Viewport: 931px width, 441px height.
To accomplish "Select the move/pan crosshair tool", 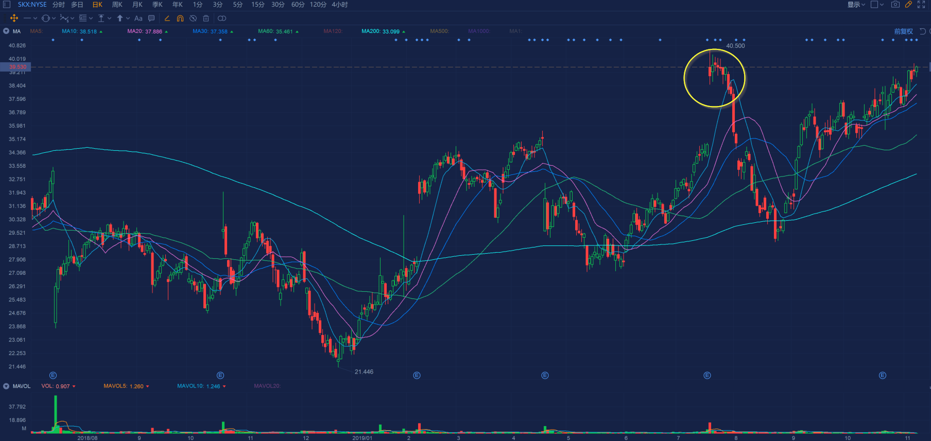I will [x=14, y=18].
